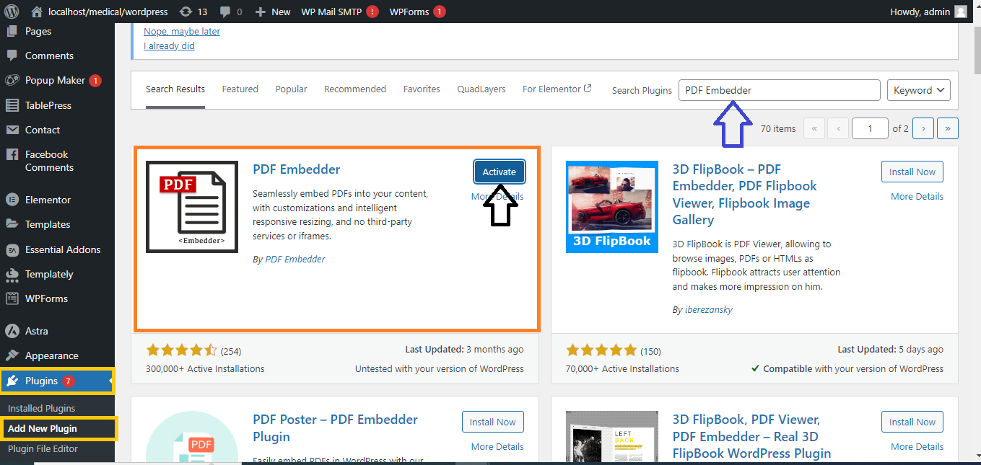Screen dimensions: 981x465
Task: Click the TablePress sidebar icon
Action: 12,105
